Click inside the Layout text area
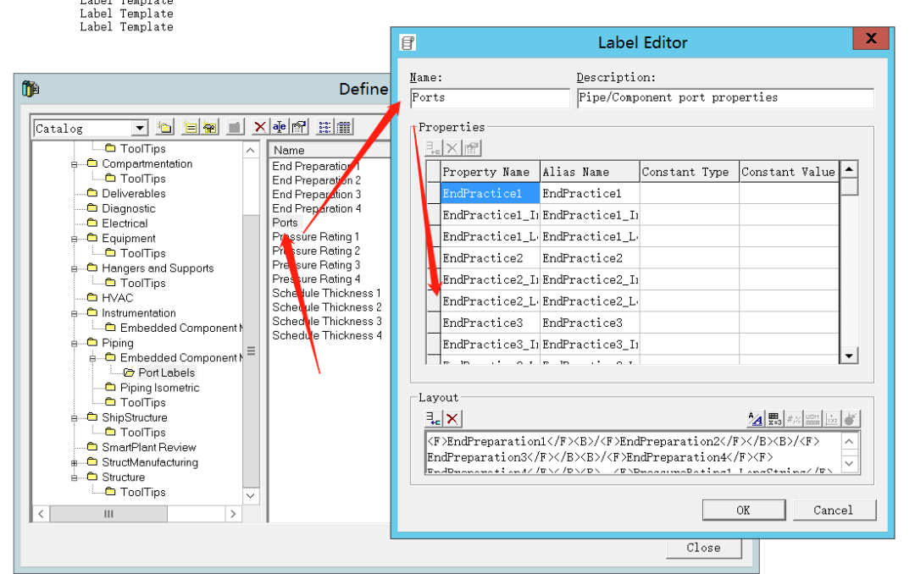 tap(635, 453)
